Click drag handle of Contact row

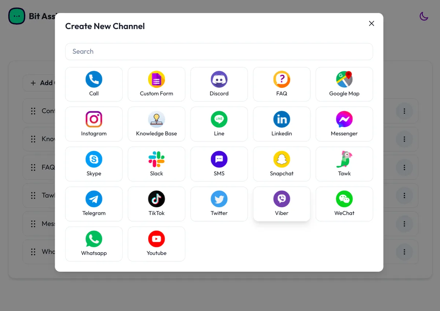tap(33, 111)
